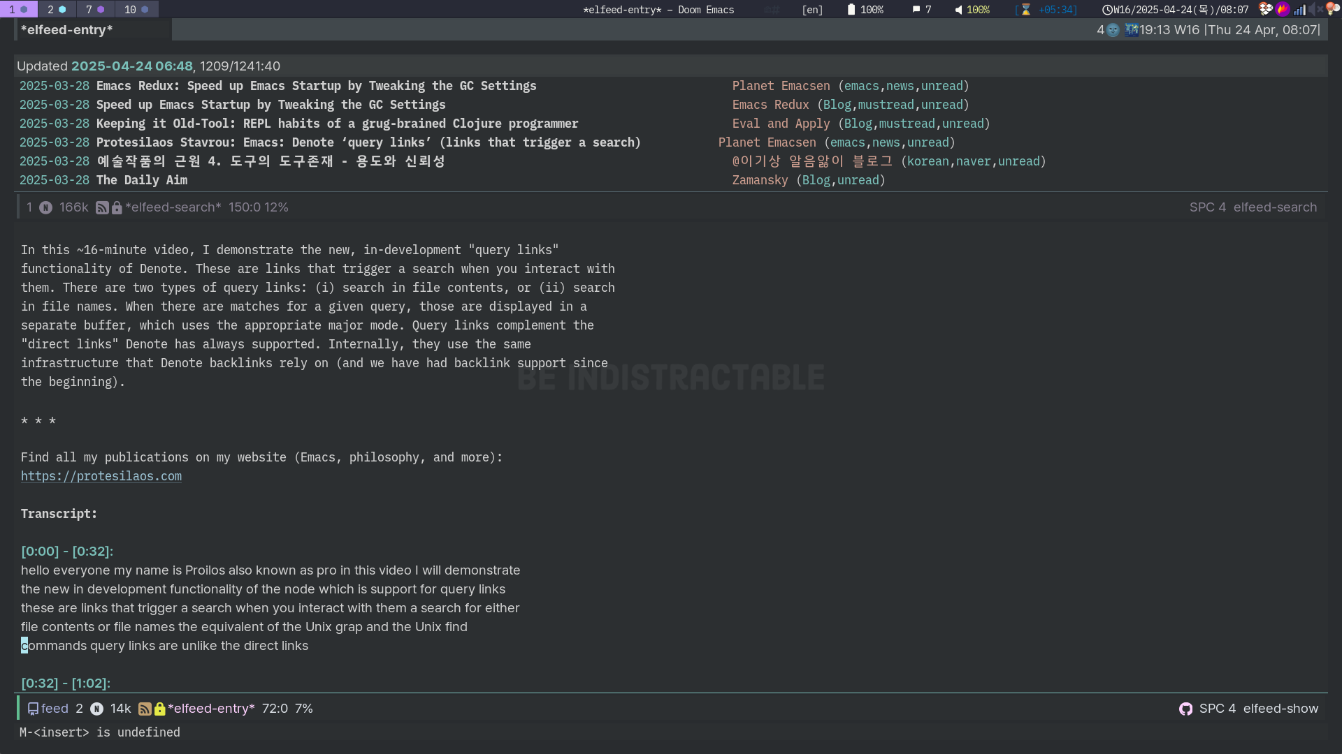Switch to workspace 7 in the top bar
Viewport: 1342px width, 754px height.
(95, 9)
